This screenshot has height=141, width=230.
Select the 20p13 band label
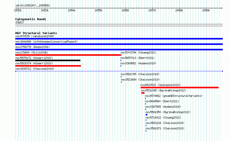click(19, 22)
